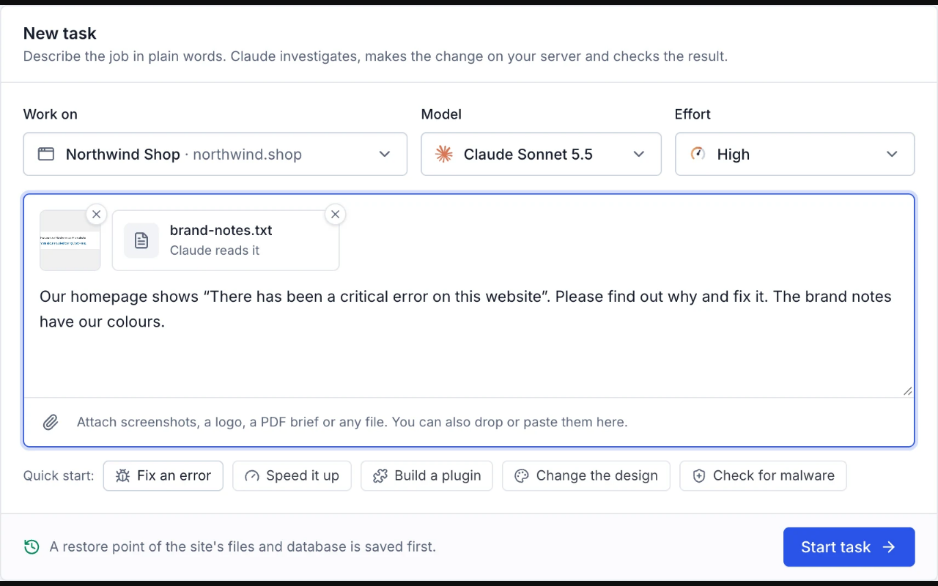The width and height of the screenshot is (938, 586).
Task: Click the New task heading
Action: click(60, 33)
